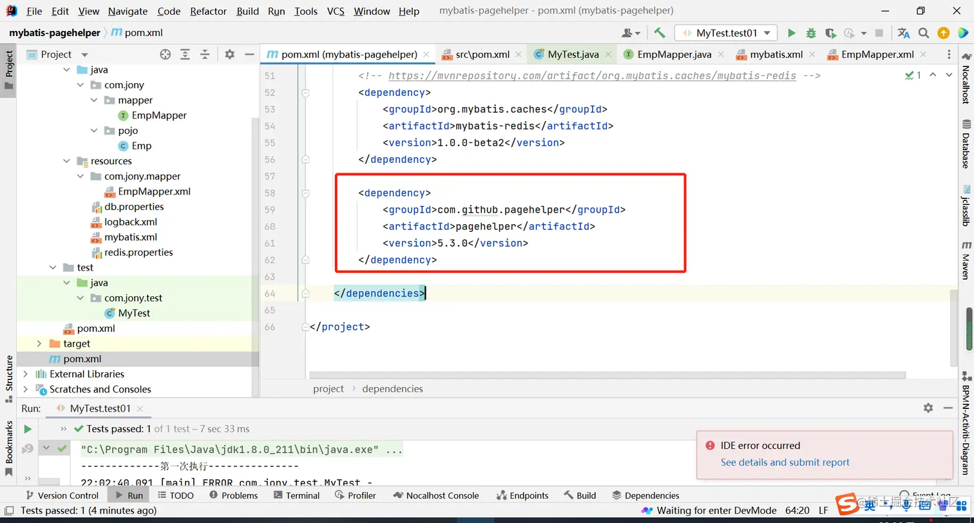Expand the target folder node
Screen dimensions: 974x523
coord(39,344)
